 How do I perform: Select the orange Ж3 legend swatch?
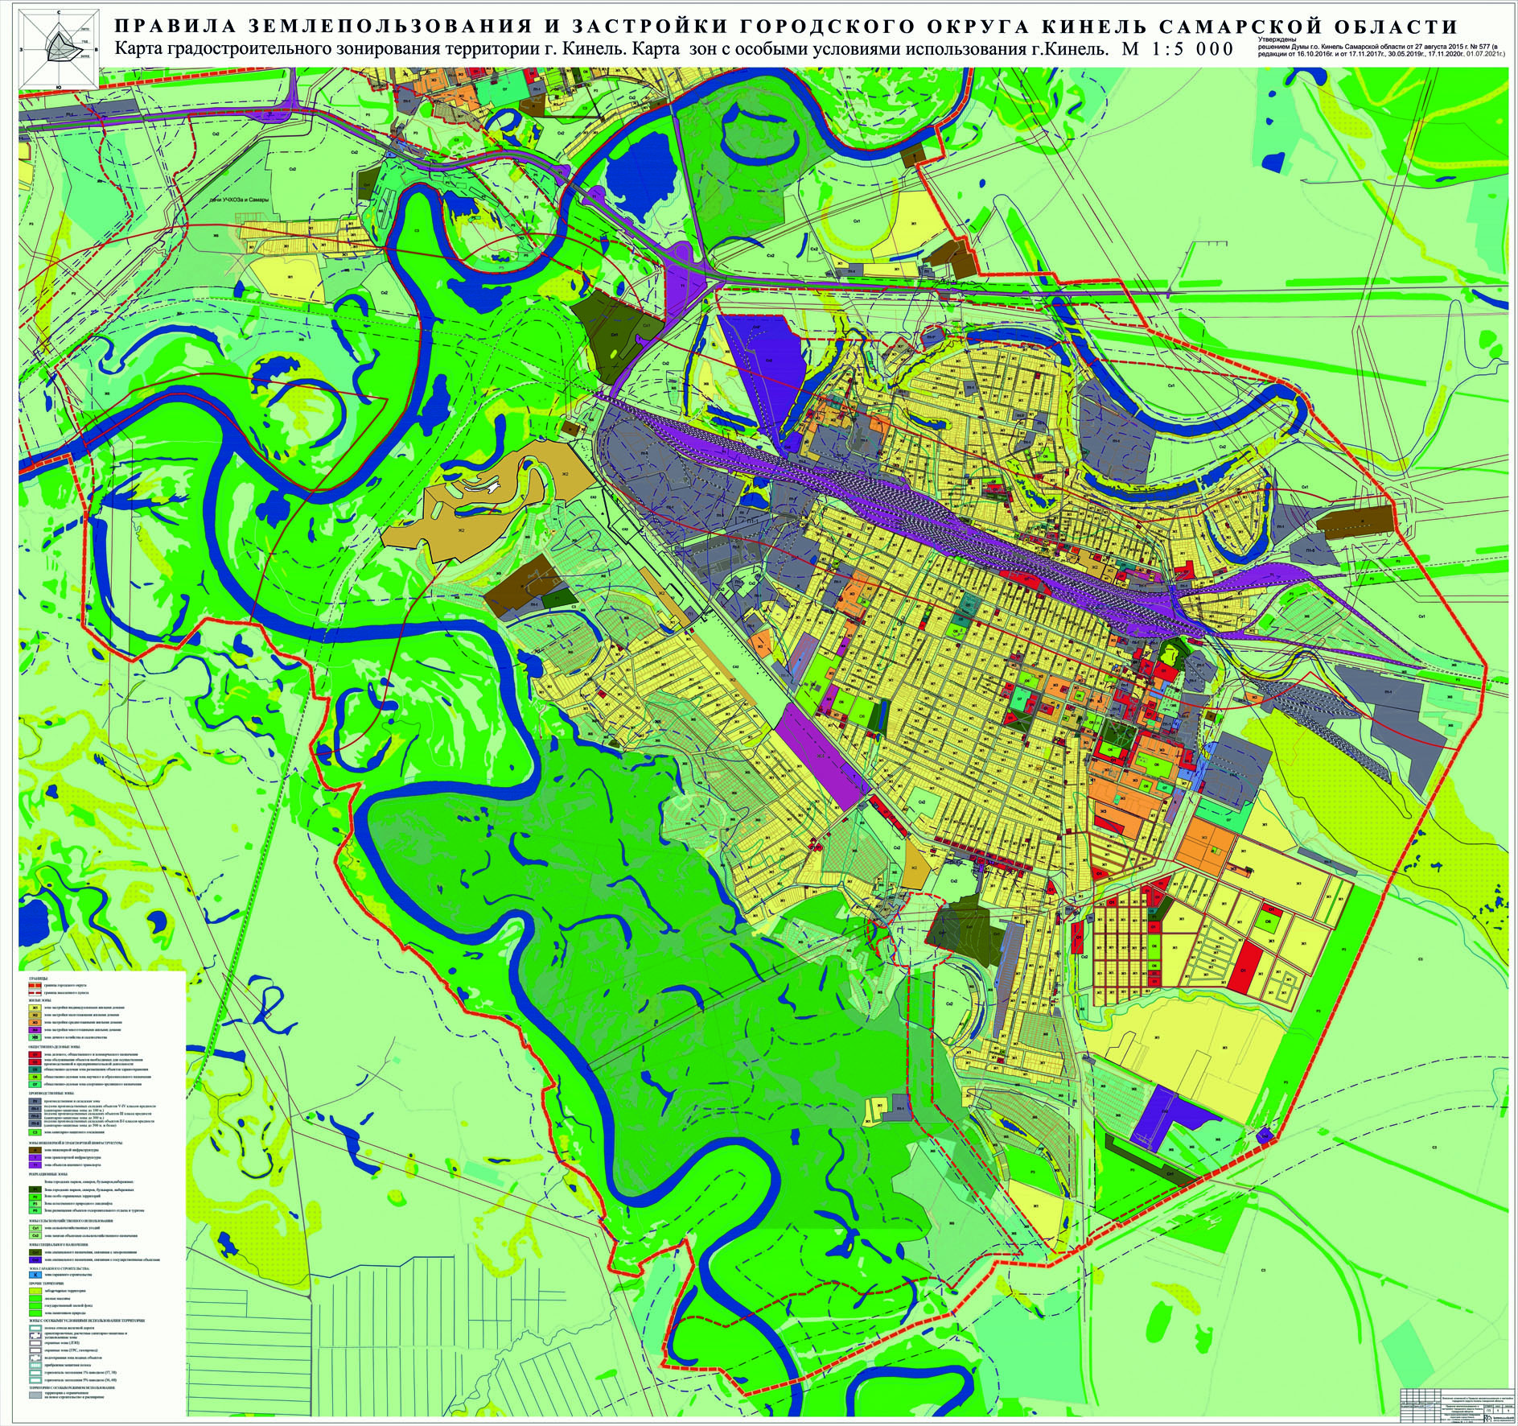35,1022
